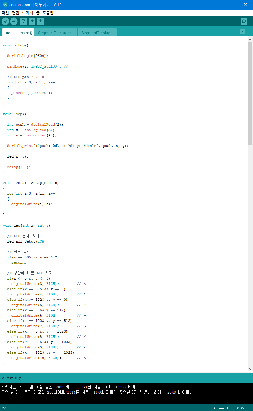Click 'digitalWrite(8, HIGH);' line
253x411 pixels.
pyautogui.click(x=35, y=336)
